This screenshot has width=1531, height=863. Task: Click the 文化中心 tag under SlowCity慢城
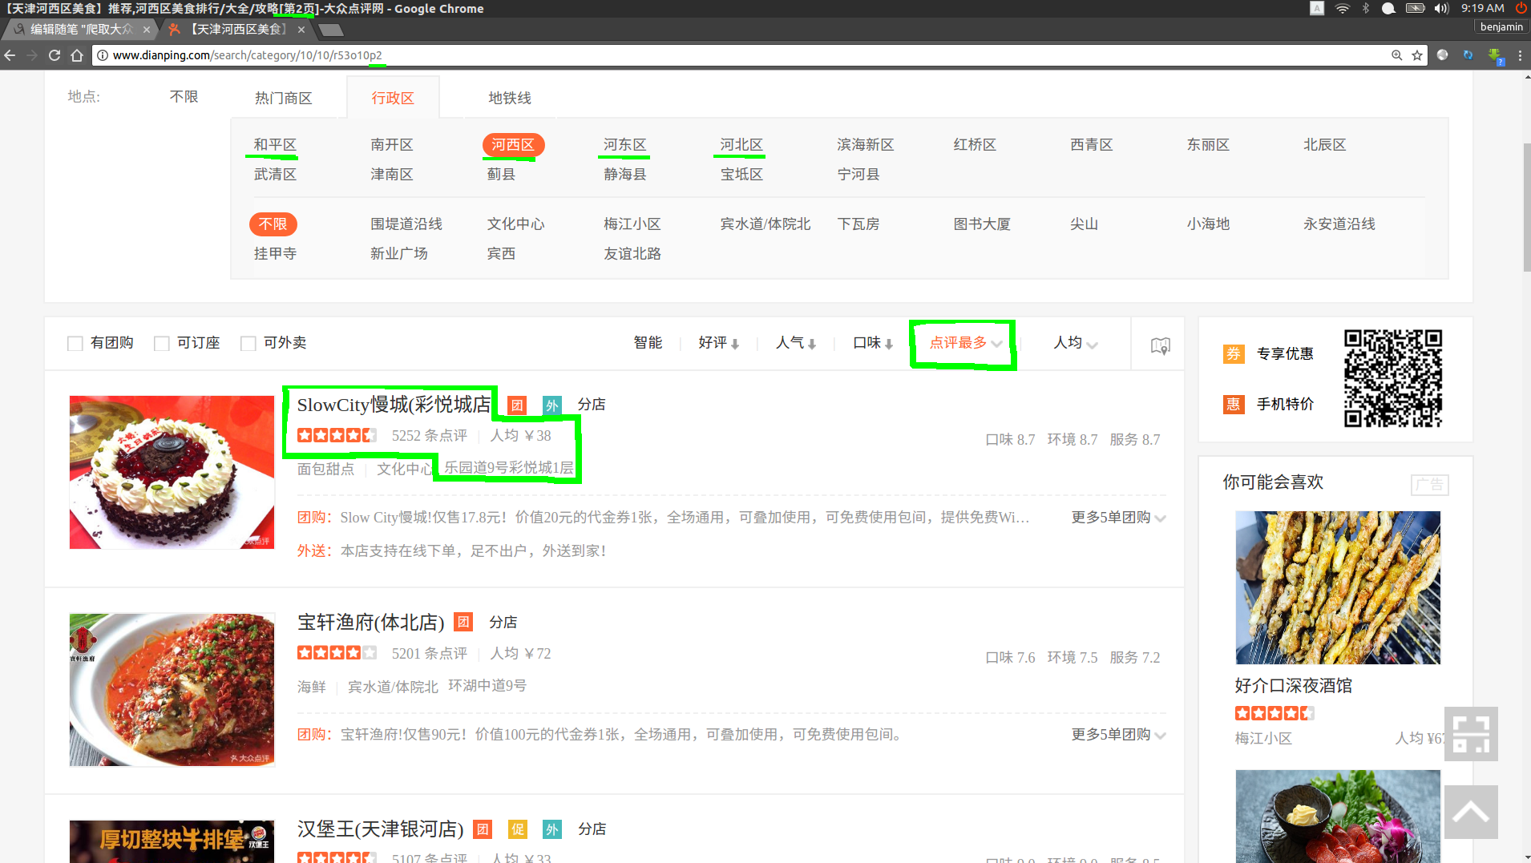click(x=406, y=470)
